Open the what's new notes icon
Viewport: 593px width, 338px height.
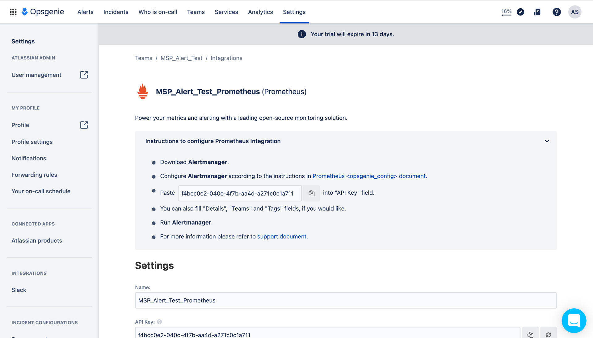point(537,12)
